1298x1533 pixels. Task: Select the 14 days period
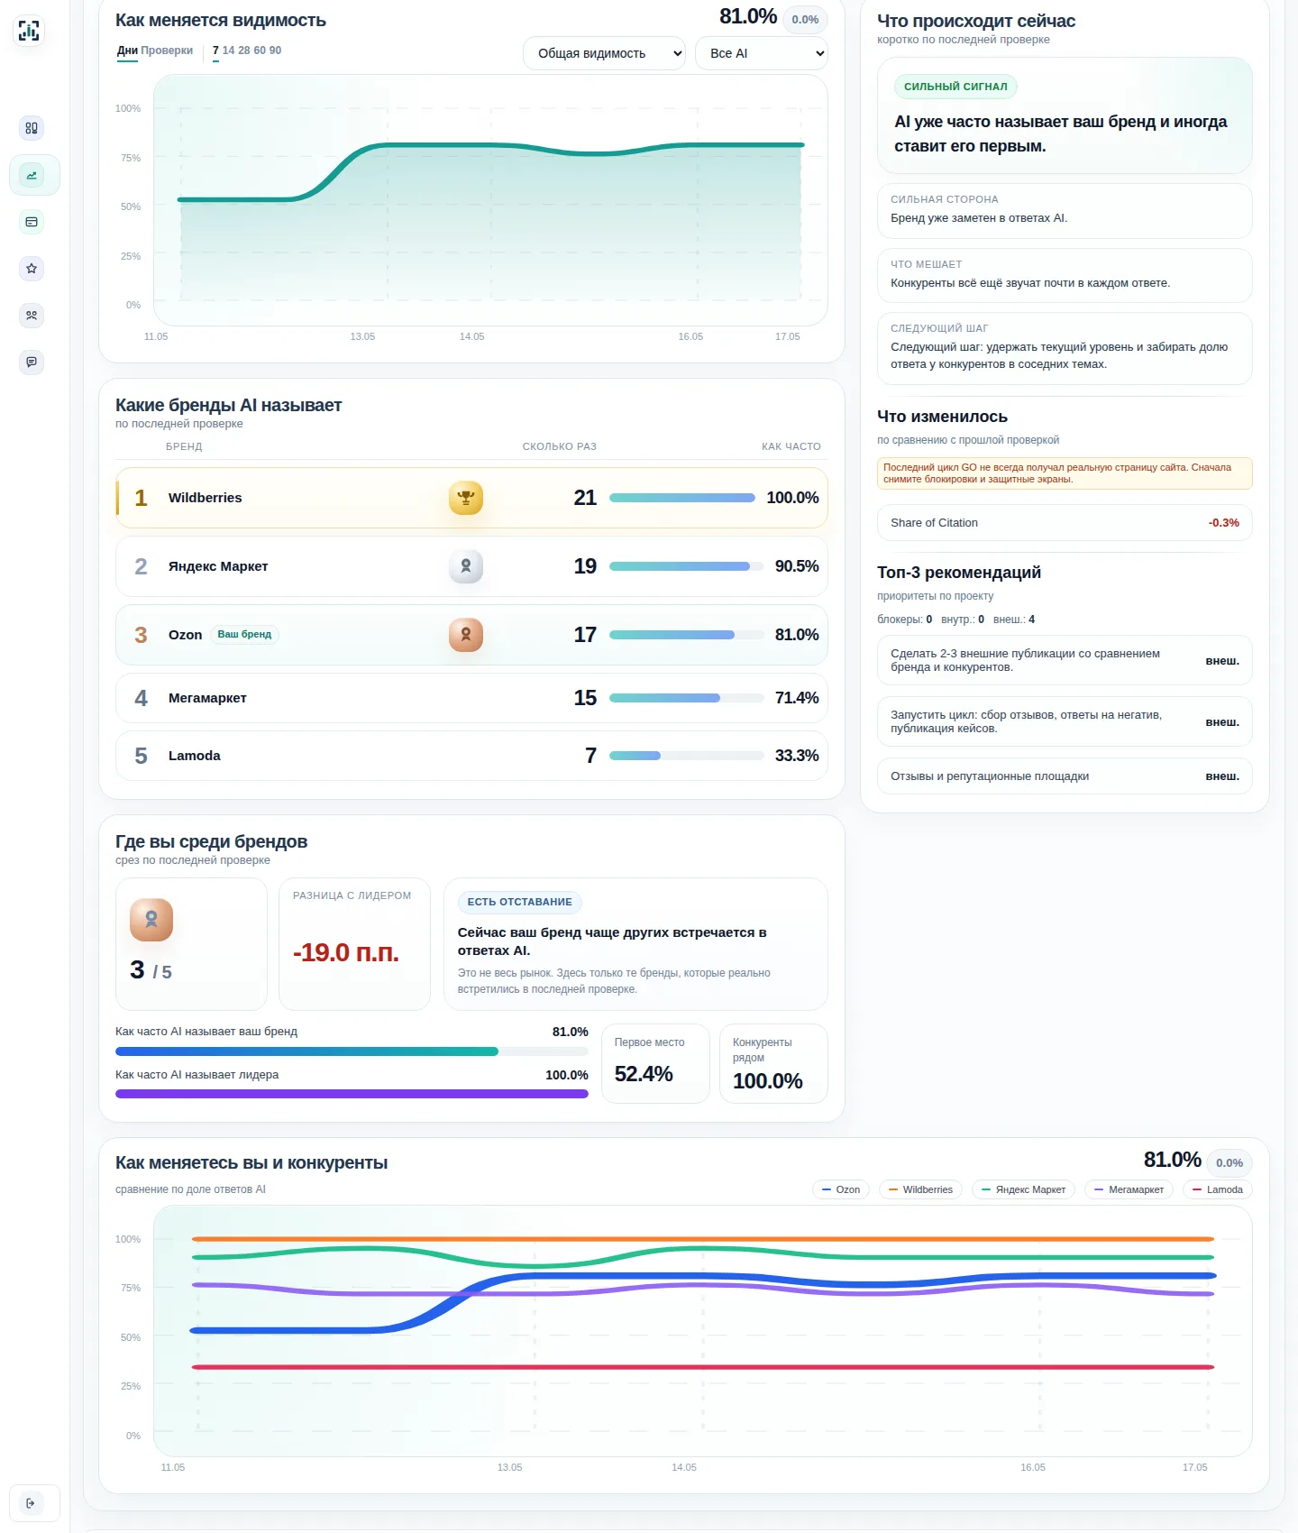pyautogui.click(x=228, y=50)
